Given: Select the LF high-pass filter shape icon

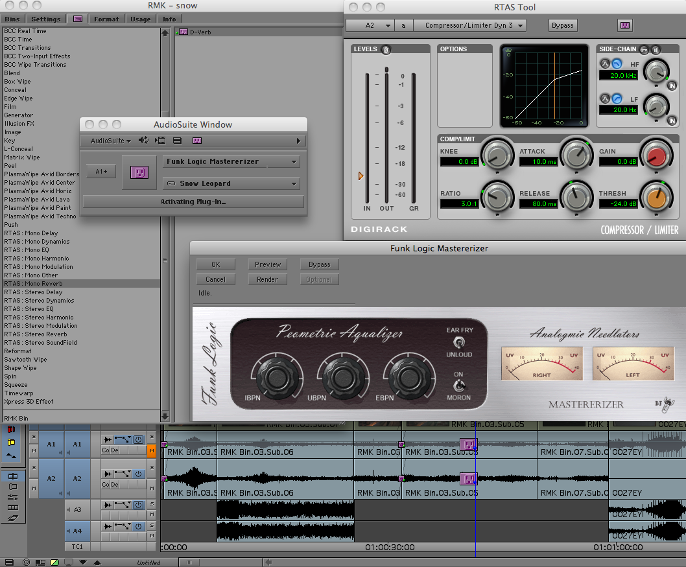Looking at the screenshot, I should tap(617, 98).
